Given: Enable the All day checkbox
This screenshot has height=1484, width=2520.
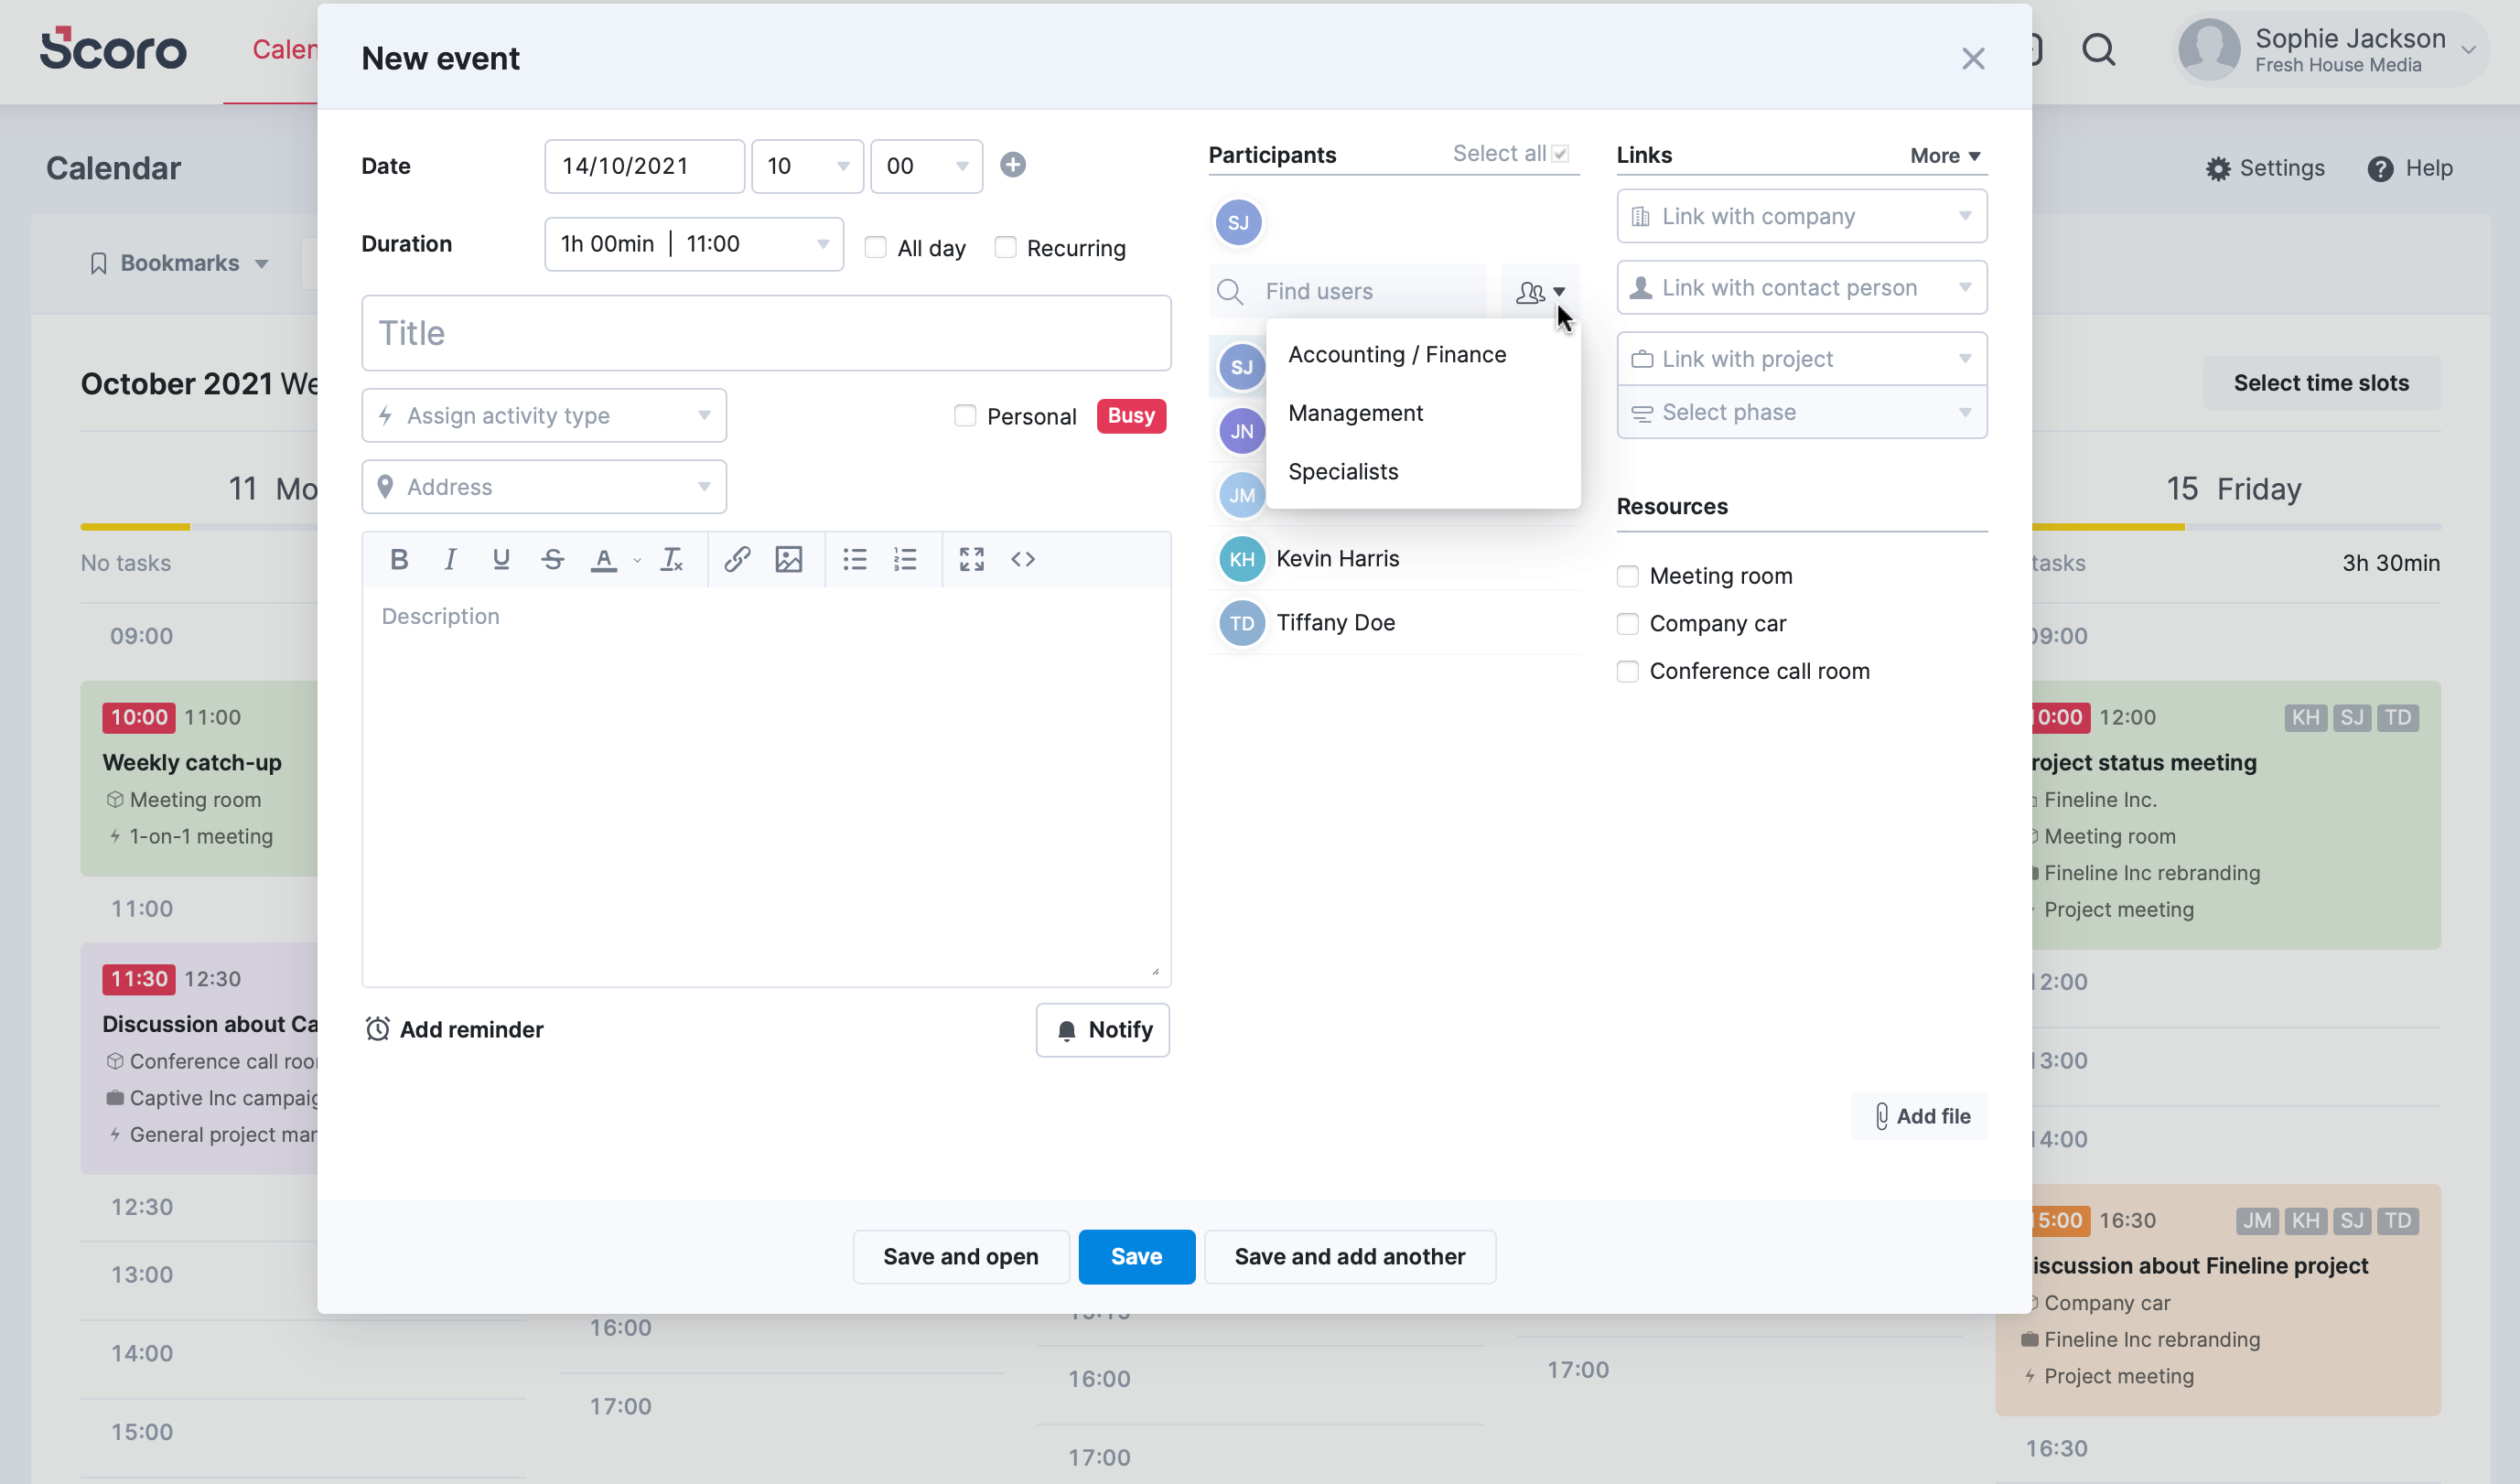Looking at the screenshot, I should [x=876, y=247].
